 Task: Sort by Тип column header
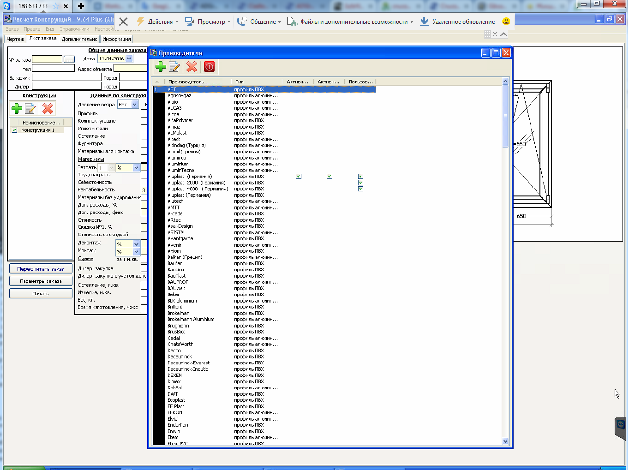257,82
